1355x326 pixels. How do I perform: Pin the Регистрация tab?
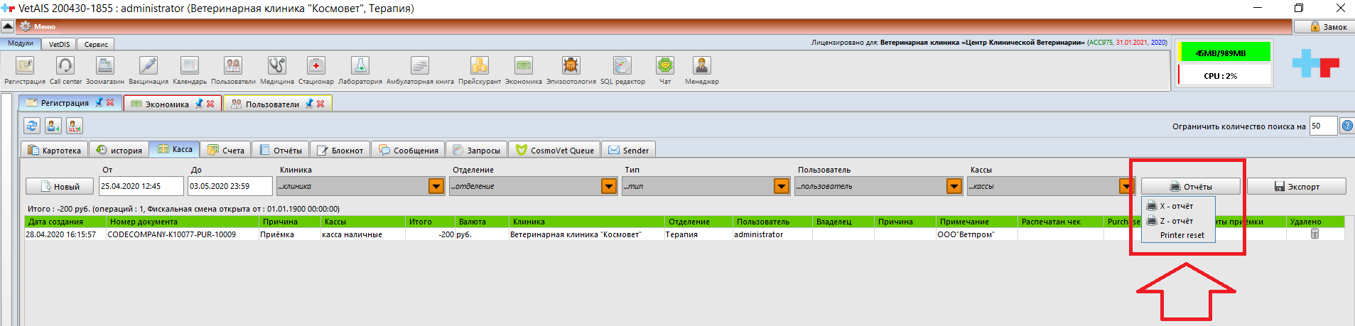(x=99, y=103)
